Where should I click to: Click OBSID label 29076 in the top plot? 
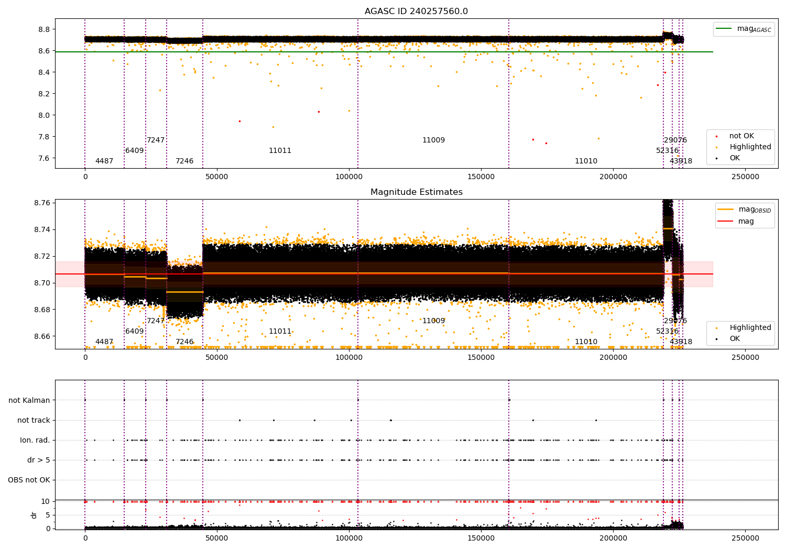pos(675,140)
